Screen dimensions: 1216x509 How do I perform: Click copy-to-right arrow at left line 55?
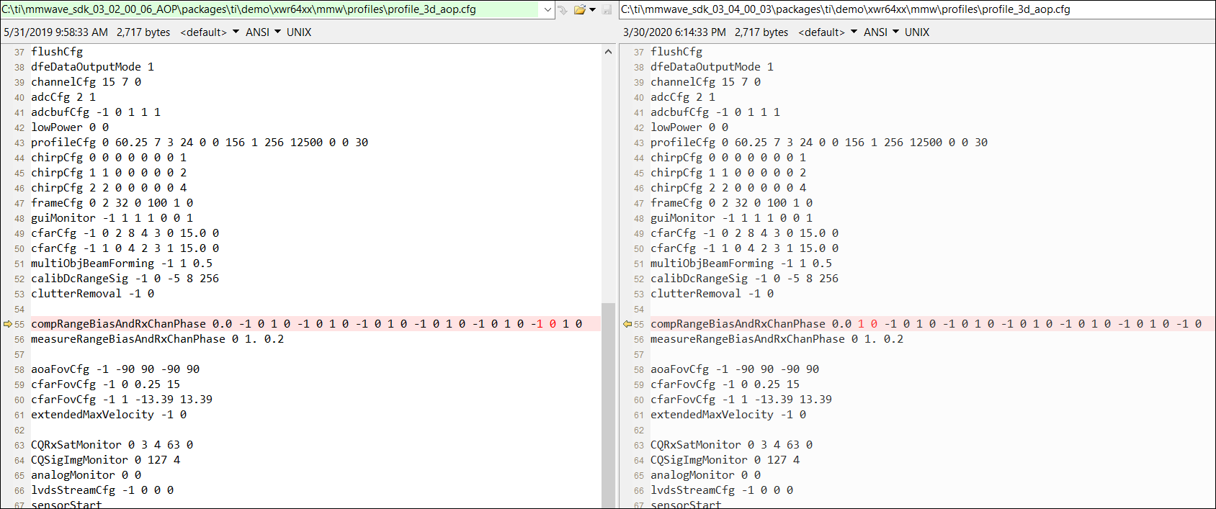[x=8, y=324]
